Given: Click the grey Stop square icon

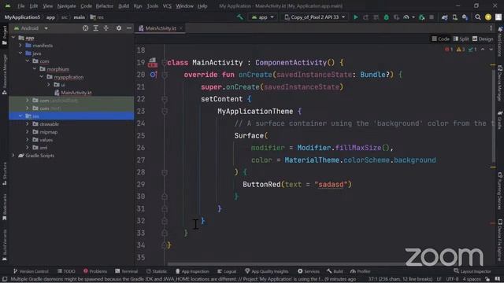Looking at the screenshot, I should pyautogui.click(x=432, y=17).
